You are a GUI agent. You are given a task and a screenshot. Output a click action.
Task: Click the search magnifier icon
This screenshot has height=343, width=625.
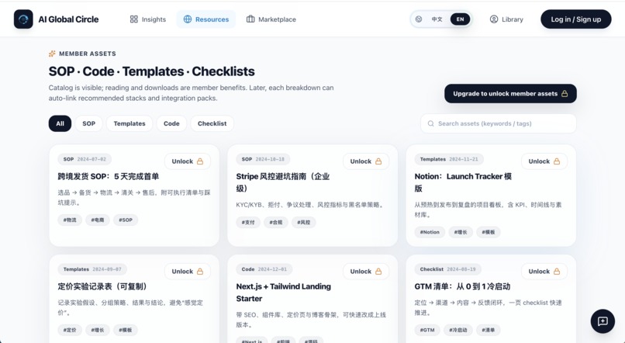click(430, 123)
